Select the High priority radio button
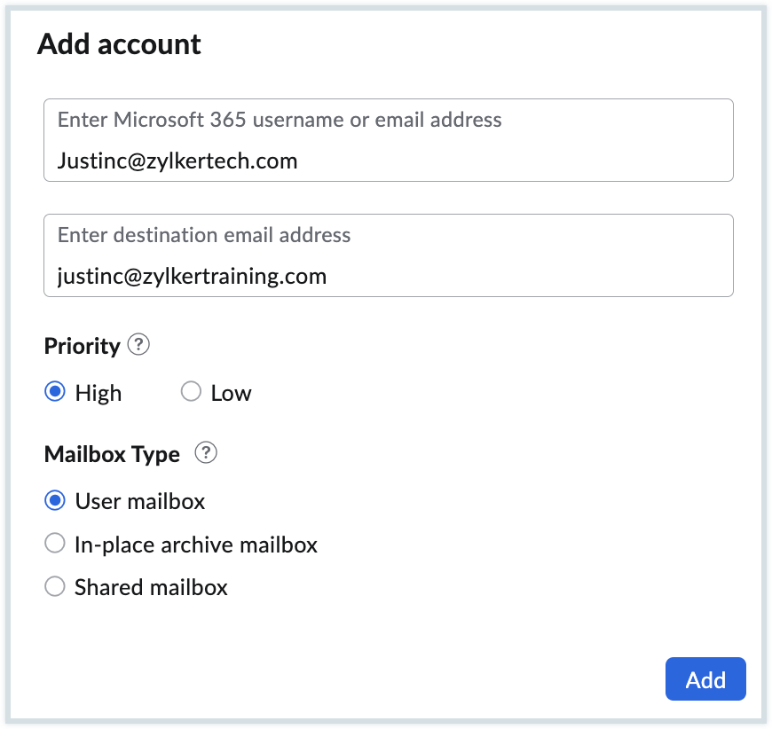The image size is (772, 729). (55, 392)
